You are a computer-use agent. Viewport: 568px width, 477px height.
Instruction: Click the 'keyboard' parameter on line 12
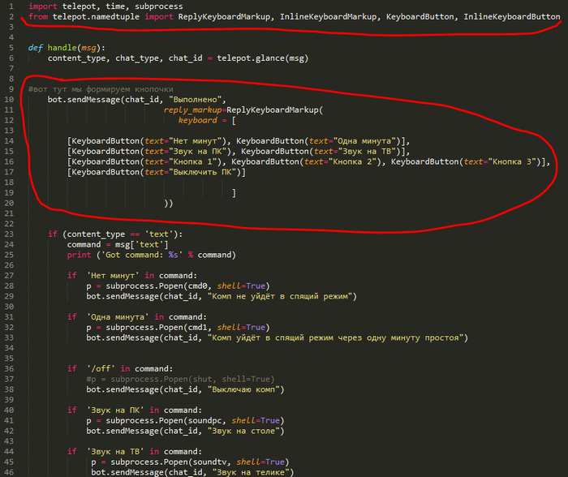point(197,120)
